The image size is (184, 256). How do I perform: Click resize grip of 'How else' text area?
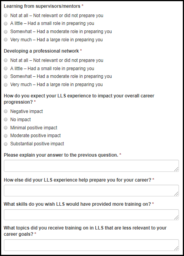(176, 194)
